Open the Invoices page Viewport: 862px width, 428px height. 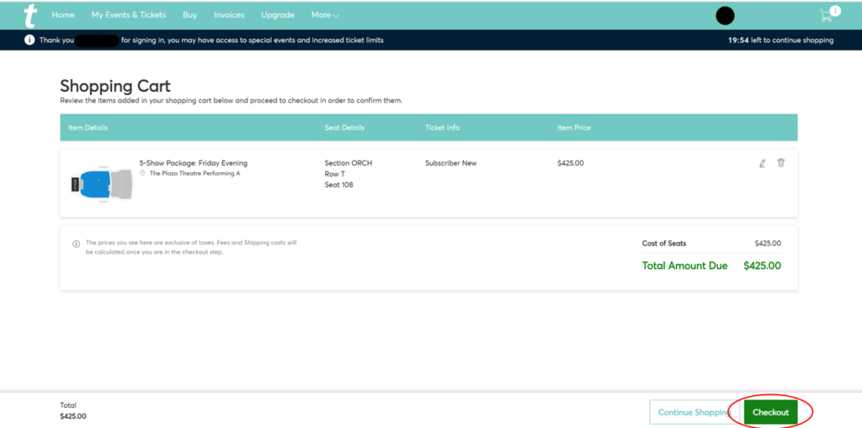pyautogui.click(x=229, y=15)
